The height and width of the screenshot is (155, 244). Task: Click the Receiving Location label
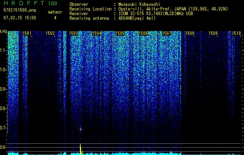click(90, 9)
